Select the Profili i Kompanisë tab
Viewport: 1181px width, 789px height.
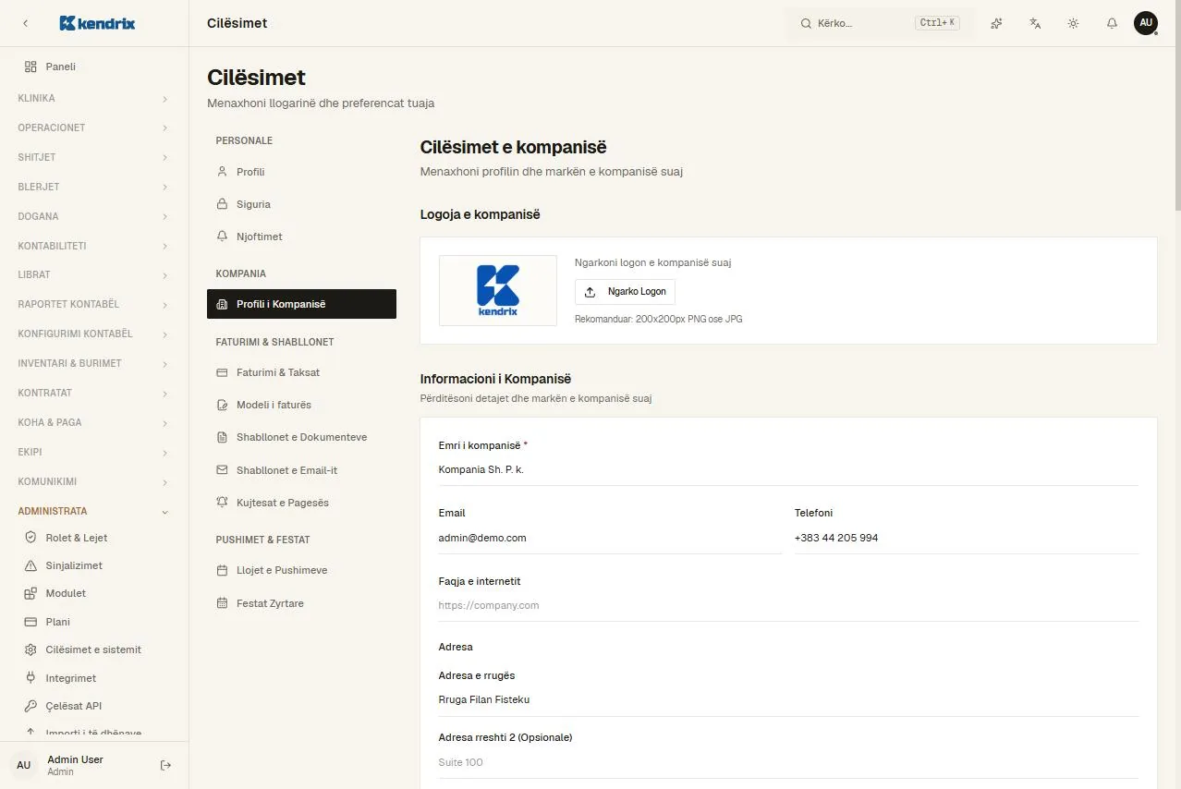coord(301,304)
